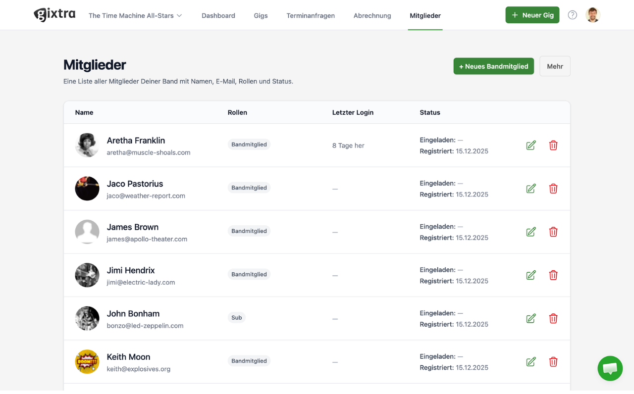Go to the Dashboard tab
Viewport: 634px width, 394px height.
[x=218, y=15]
